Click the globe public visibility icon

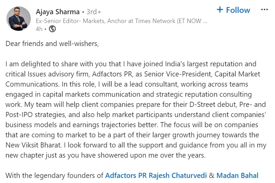pos(52,29)
